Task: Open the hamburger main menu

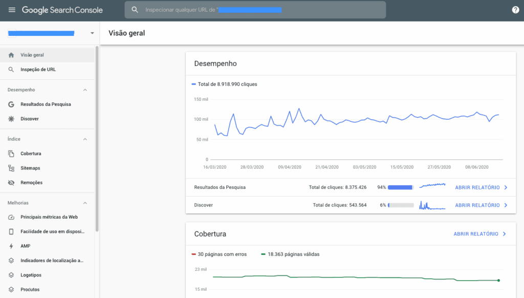Action: click(x=12, y=10)
